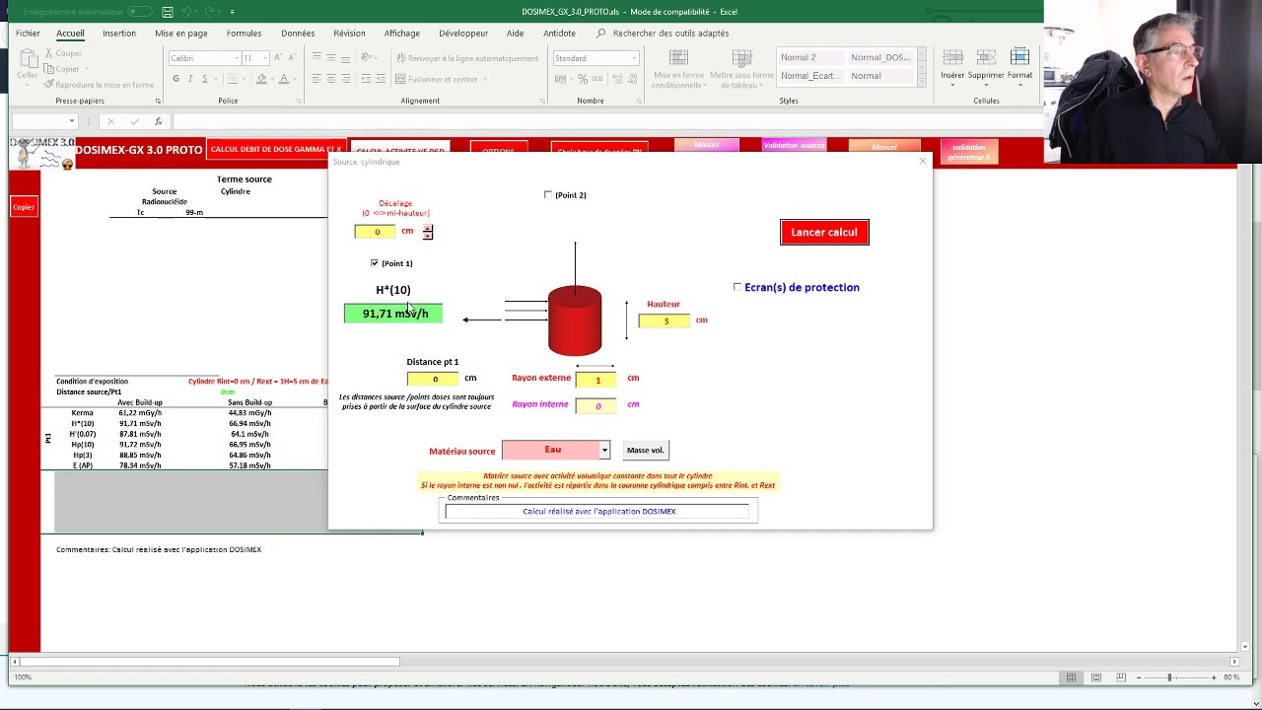1262x710 pixels.
Task: Click the insert function fx icon
Action: tap(158, 121)
